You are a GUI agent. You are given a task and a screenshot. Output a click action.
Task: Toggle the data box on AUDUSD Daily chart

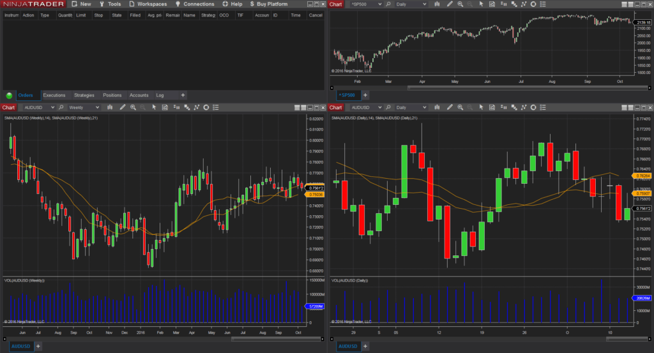(492, 107)
